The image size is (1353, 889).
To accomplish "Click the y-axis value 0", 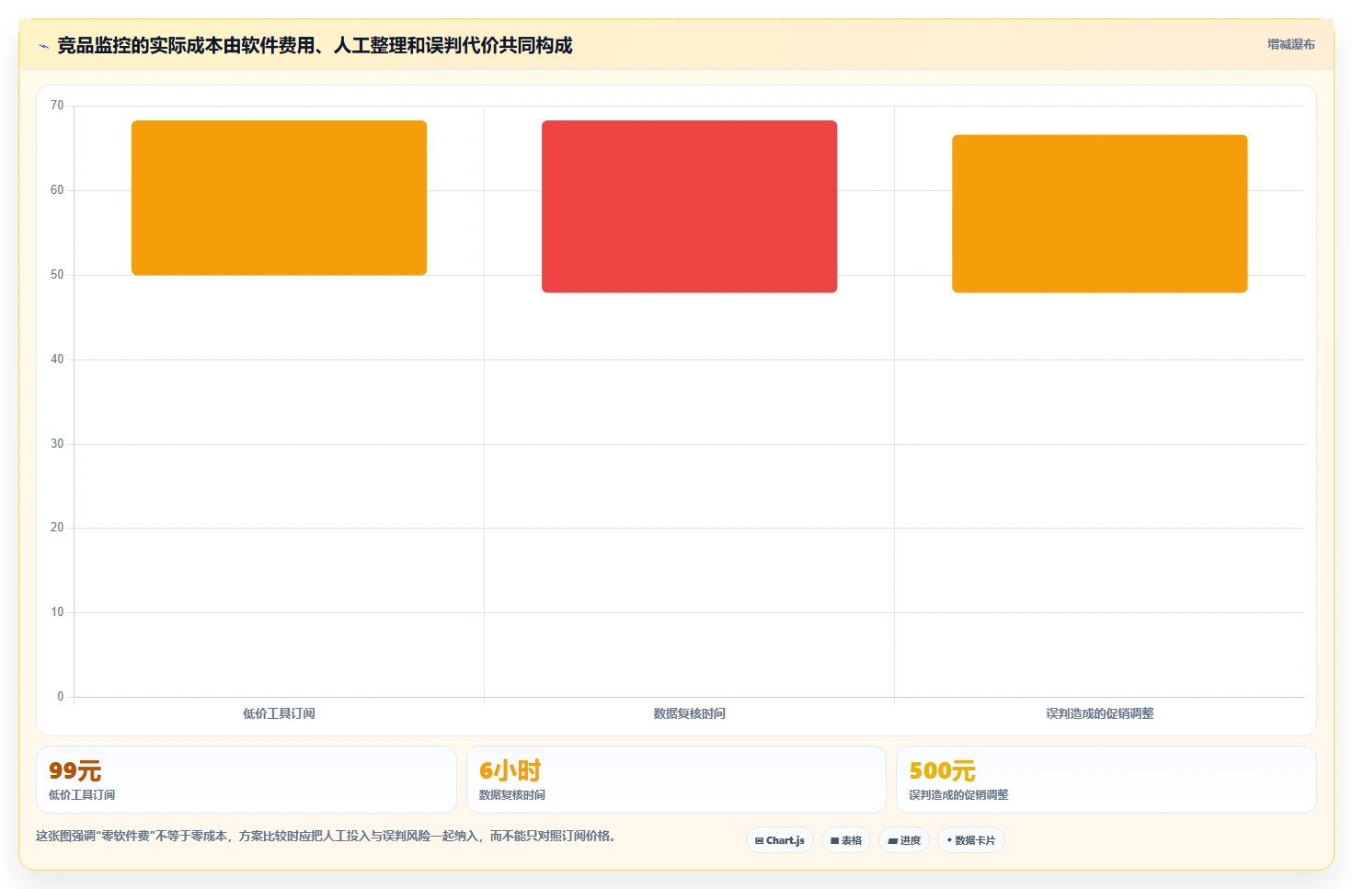I will (x=61, y=697).
